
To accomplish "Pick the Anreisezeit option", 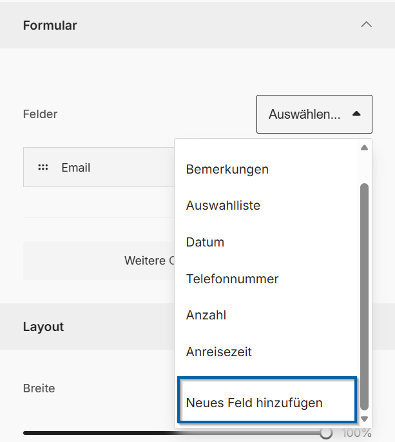I will click(x=218, y=352).
